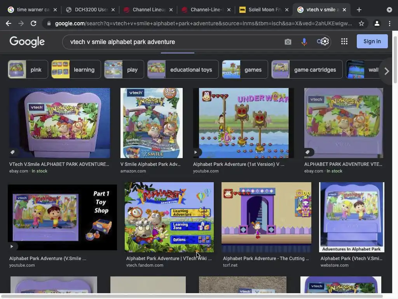Open the Google apps grid
The image size is (398, 299).
(x=344, y=41)
